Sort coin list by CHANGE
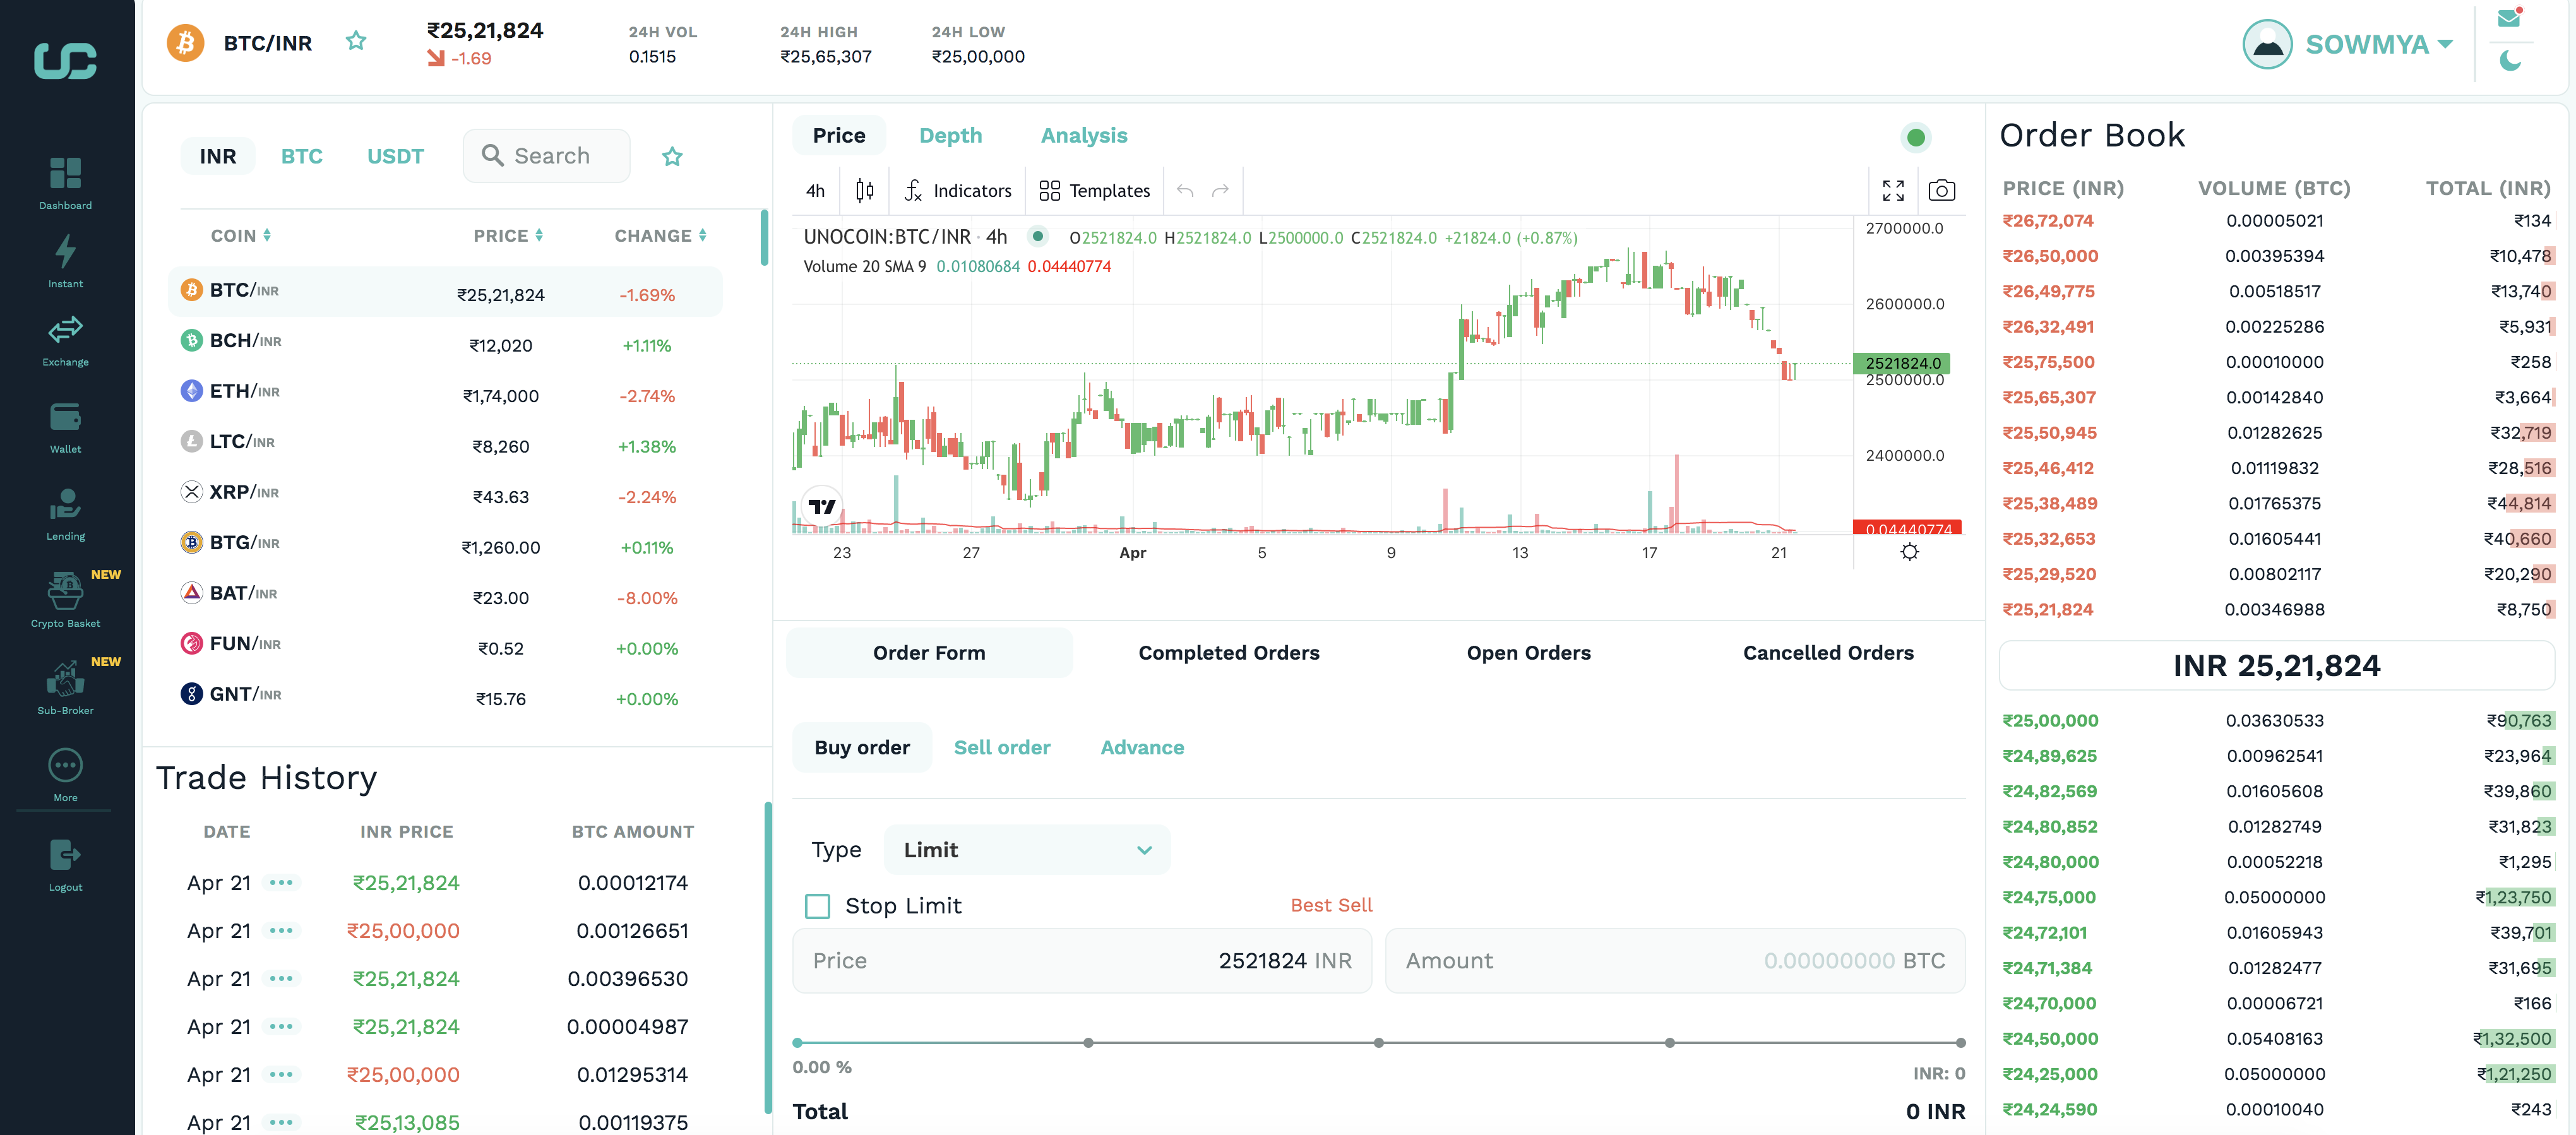 coord(661,235)
